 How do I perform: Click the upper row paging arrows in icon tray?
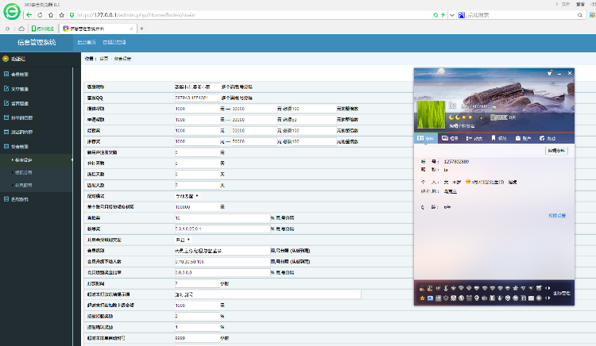(548, 288)
